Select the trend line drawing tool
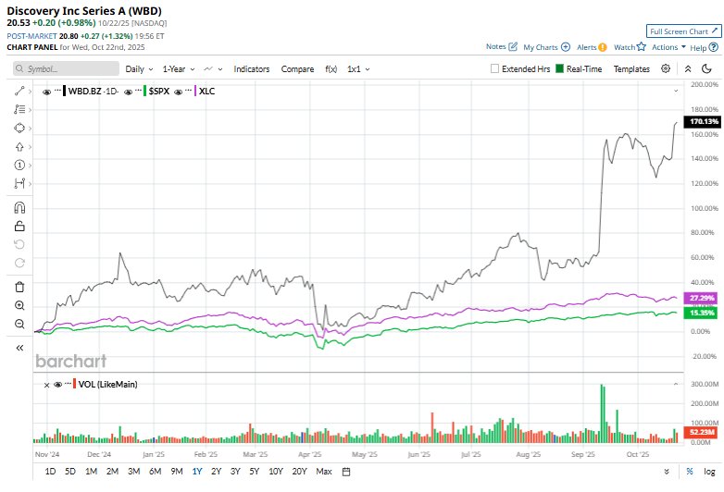724x492 pixels. (19, 92)
